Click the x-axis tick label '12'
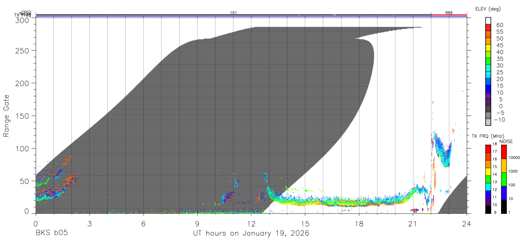Image resolution: width=525 pixels, height=242 pixels. pos(251,223)
